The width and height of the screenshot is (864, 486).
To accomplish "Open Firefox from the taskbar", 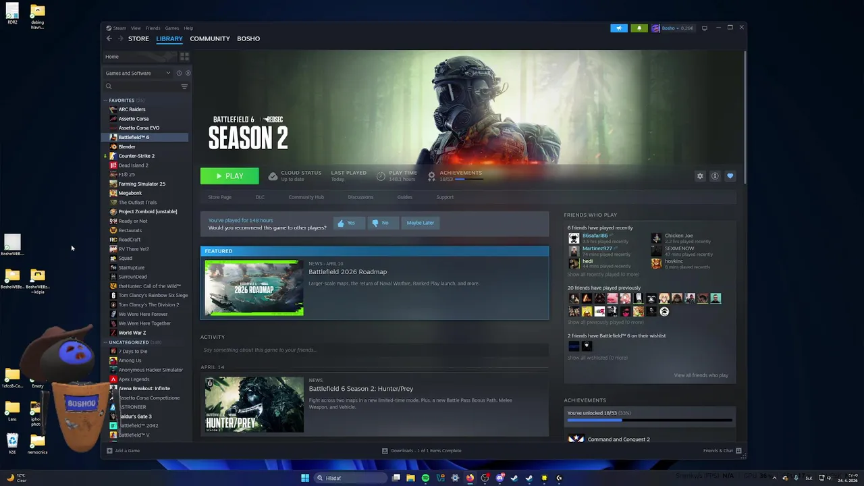I will tap(470, 478).
